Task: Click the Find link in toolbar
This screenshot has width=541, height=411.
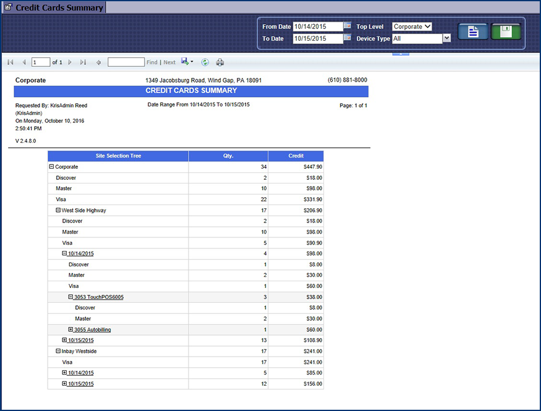Action: pyautogui.click(x=151, y=62)
